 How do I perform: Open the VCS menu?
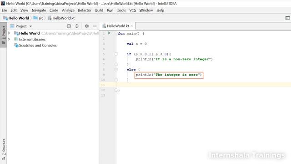click(x=132, y=10)
